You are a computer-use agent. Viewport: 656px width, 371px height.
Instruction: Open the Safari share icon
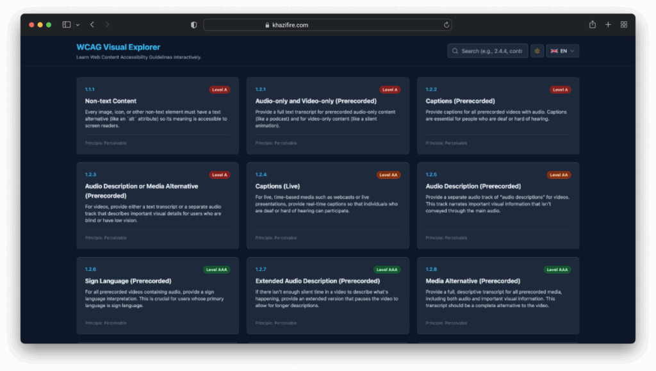pos(592,25)
